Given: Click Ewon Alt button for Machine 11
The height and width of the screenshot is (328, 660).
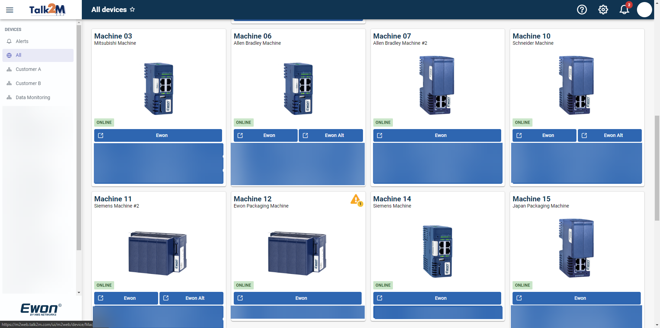Looking at the screenshot, I should point(191,298).
